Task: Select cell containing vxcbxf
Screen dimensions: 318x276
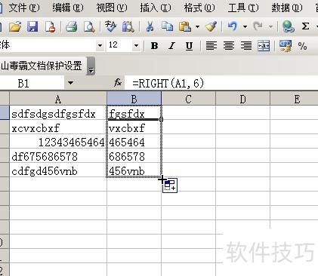Action: (x=134, y=127)
